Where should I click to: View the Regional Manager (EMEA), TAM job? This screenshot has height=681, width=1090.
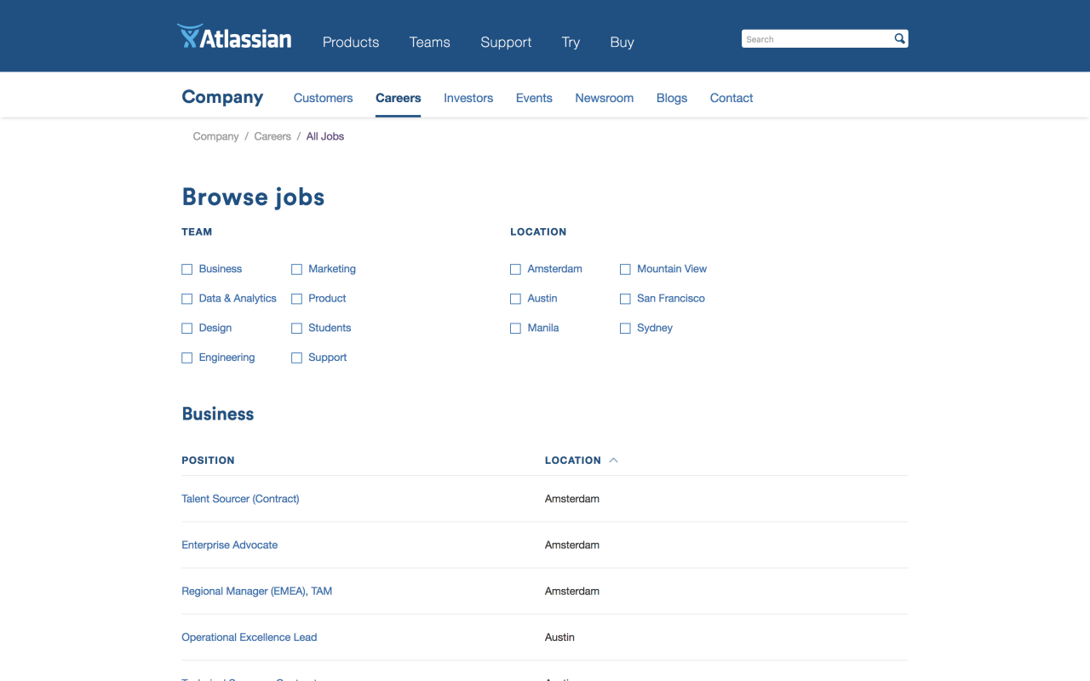coord(257,591)
